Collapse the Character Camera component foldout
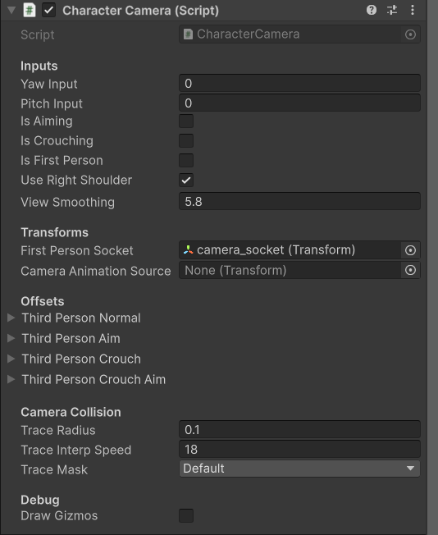The image size is (438, 535). coord(11,10)
